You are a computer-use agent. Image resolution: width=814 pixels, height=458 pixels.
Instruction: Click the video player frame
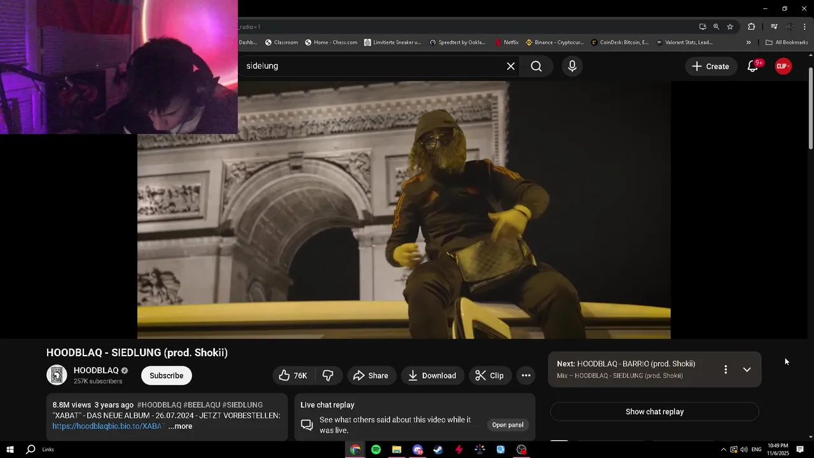click(404, 210)
